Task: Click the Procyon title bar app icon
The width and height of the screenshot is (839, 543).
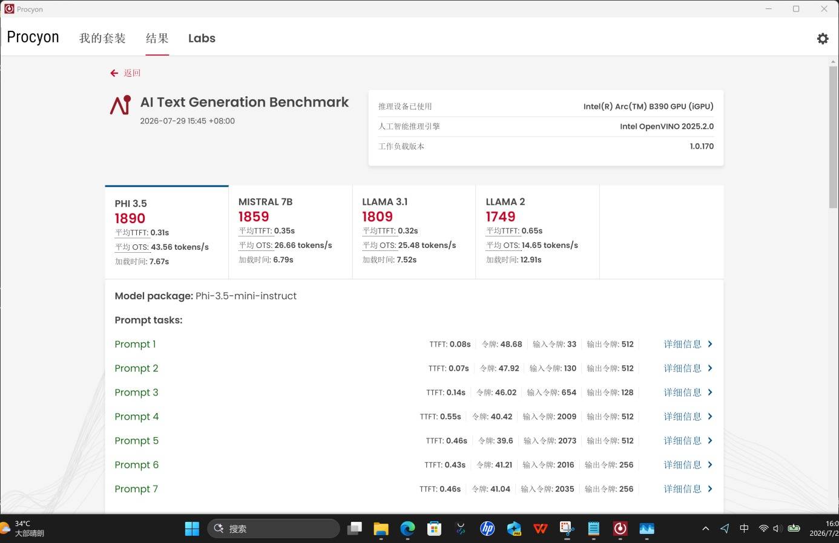Action: tap(9, 9)
